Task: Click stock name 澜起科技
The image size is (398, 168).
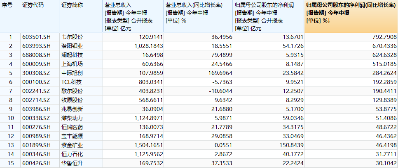Action: tap(72, 55)
